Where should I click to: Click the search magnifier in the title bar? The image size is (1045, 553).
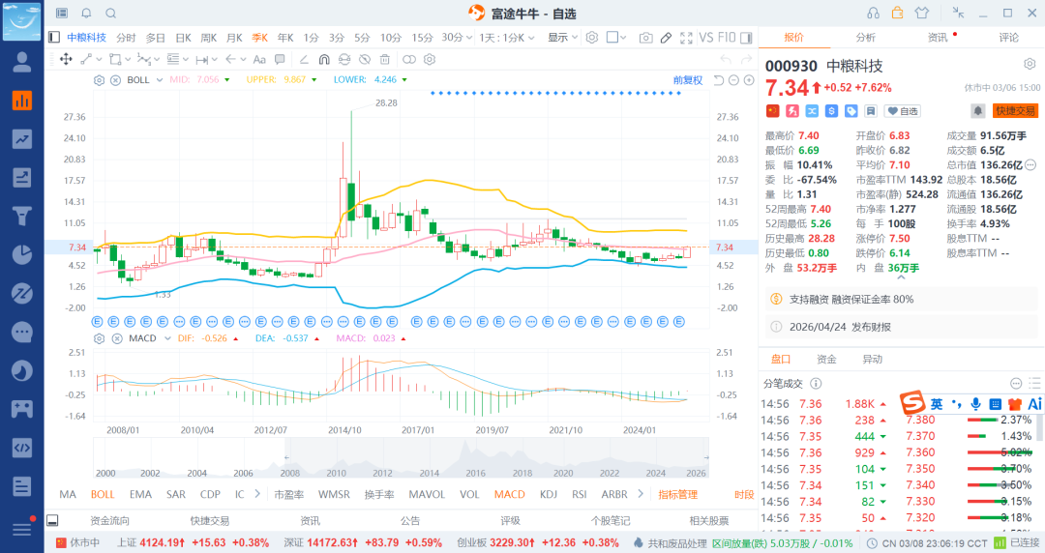110,13
